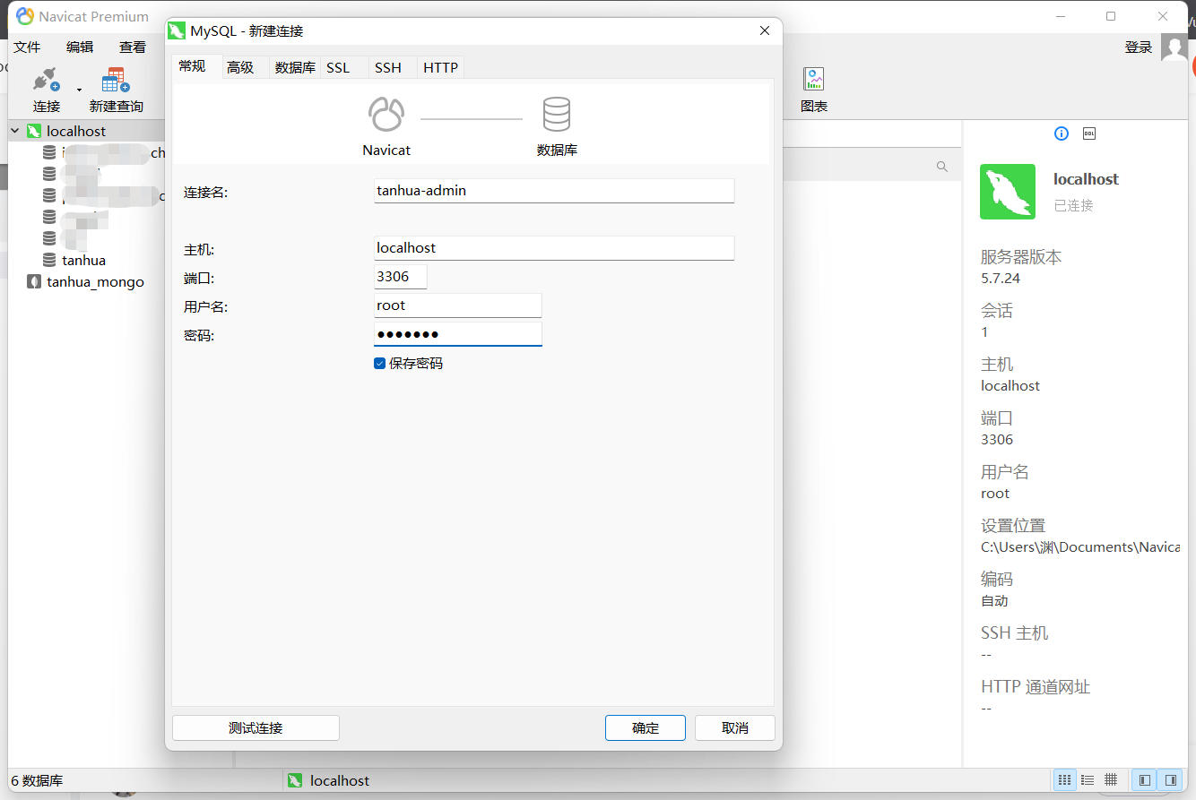Click the MongoDB leaf icon for tanhua_mongo
Image resolution: width=1196 pixels, height=800 pixels.
(x=34, y=281)
